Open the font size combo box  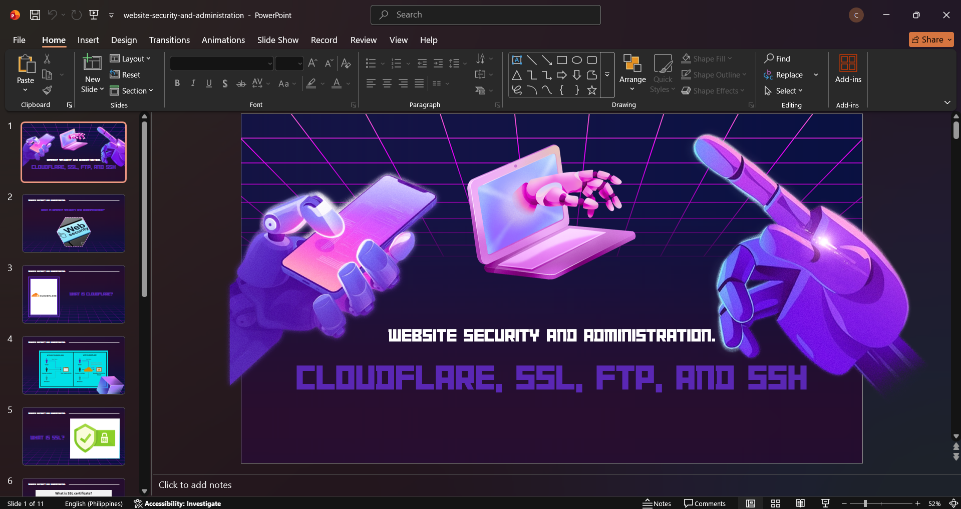289,63
